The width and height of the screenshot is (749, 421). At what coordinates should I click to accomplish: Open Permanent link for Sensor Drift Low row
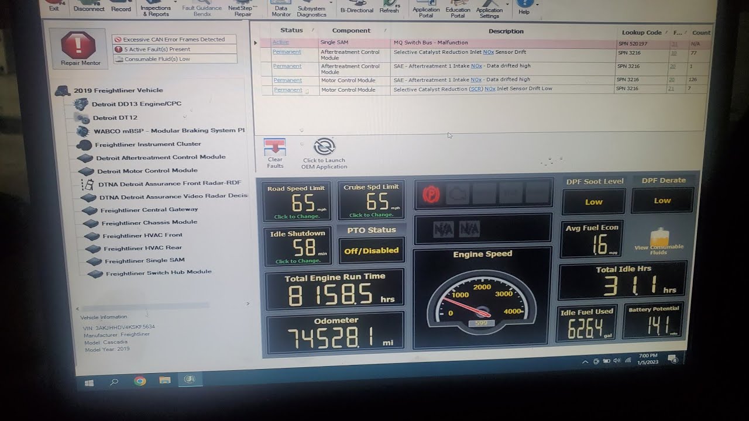click(x=288, y=90)
